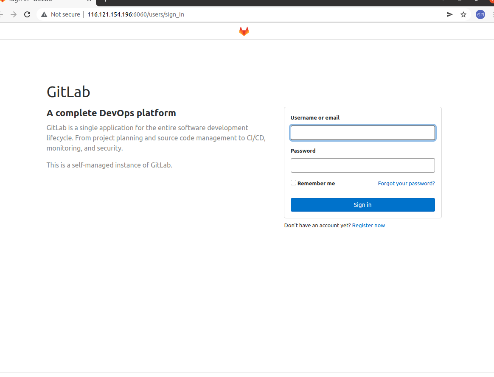494x377 pixels.
Task: Check the Remember me checkbox
Action: tap(293, 183)
